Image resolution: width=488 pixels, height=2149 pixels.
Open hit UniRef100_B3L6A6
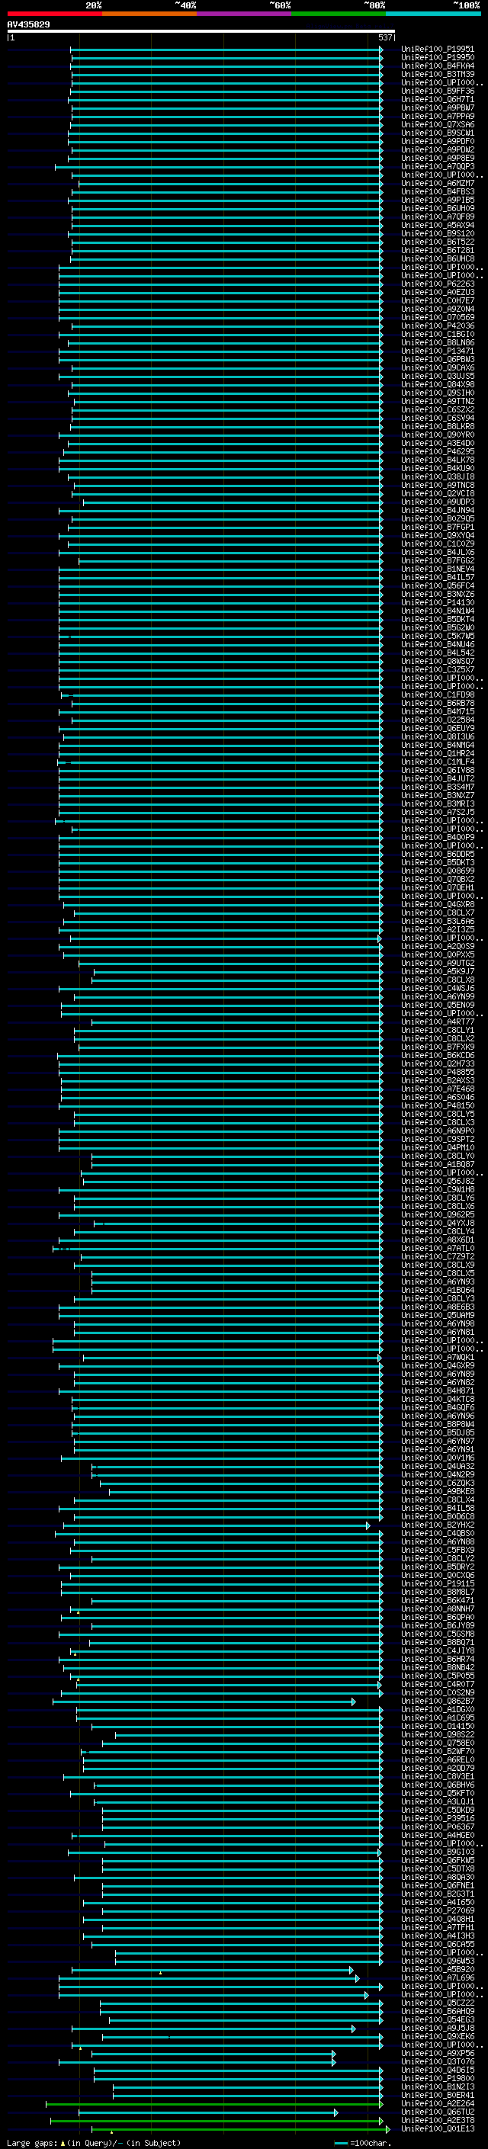click(x=437, y=922)
